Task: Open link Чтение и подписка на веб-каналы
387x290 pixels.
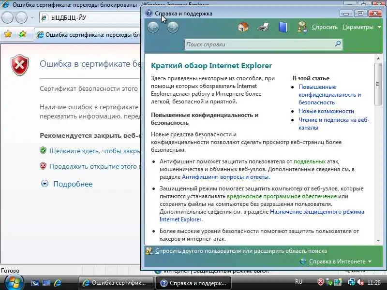Action: (334, 124)
